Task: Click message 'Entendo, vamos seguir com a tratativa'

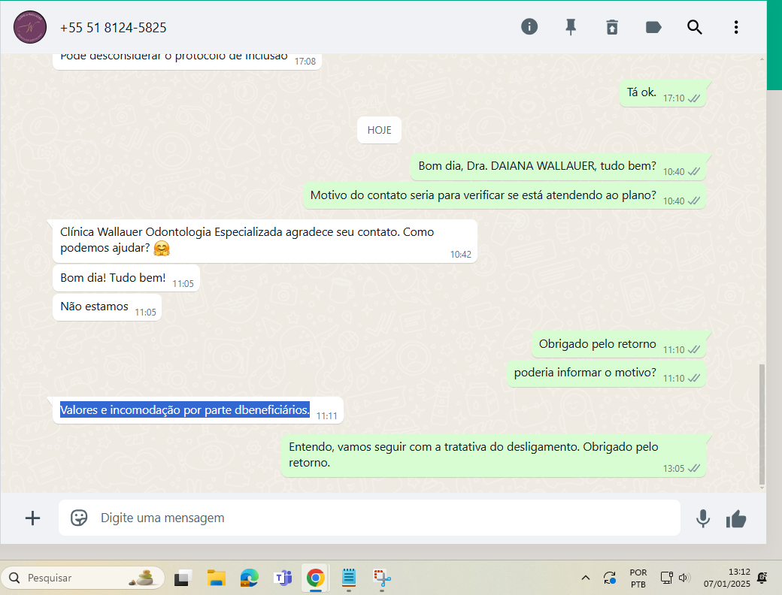Action: pos(494,455)
